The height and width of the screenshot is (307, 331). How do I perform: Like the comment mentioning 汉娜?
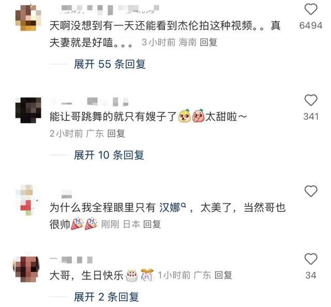(311, 191)
